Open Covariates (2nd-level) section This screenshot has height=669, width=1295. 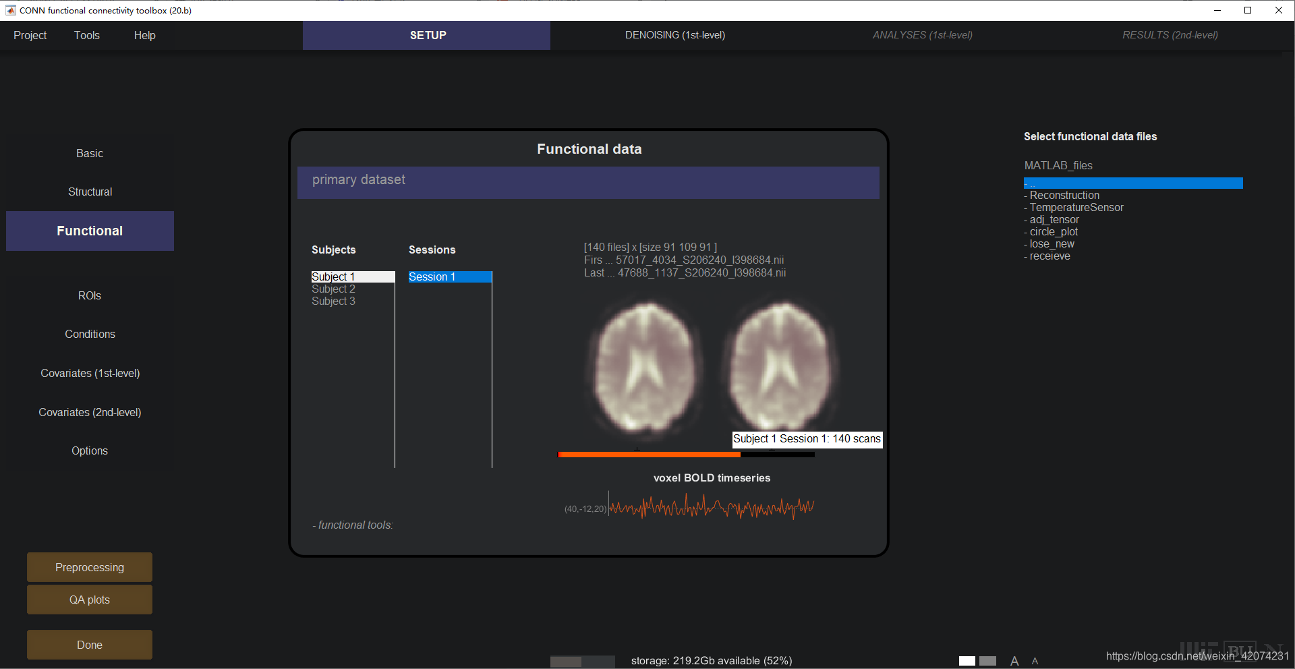pos(90,413)
